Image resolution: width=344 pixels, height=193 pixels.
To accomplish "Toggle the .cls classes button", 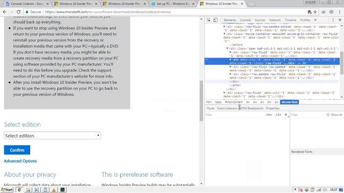I will click(x=278, y=115).
